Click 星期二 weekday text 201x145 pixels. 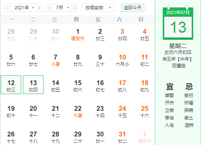178,46
